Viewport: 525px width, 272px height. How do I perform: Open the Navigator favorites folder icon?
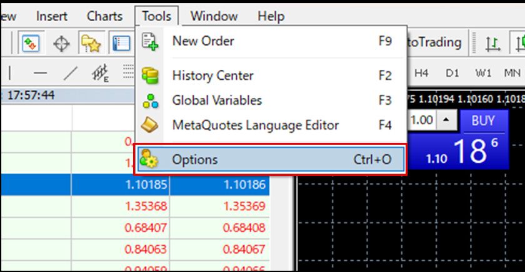pyautogui.click(x=90, y=43)
